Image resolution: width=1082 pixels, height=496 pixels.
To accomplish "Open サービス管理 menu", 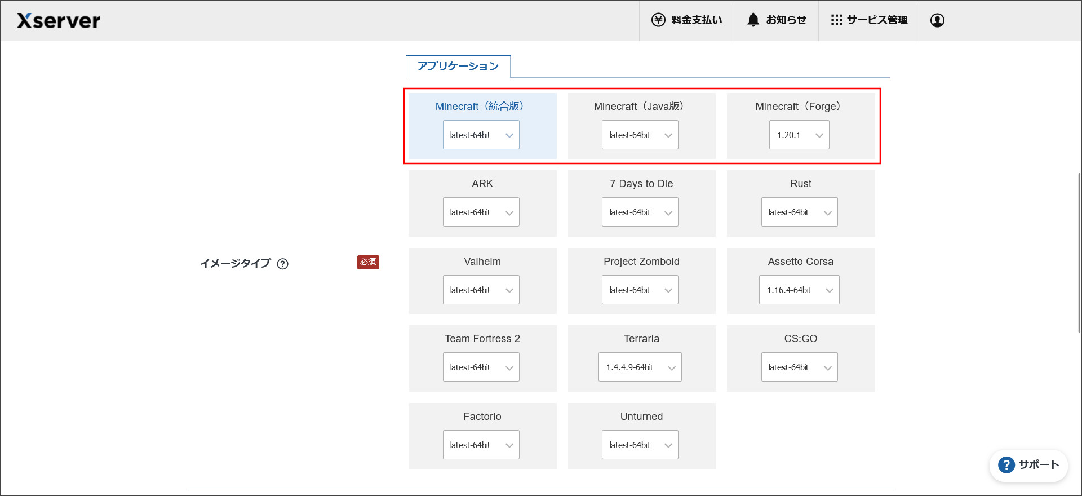I will [868, 20].
